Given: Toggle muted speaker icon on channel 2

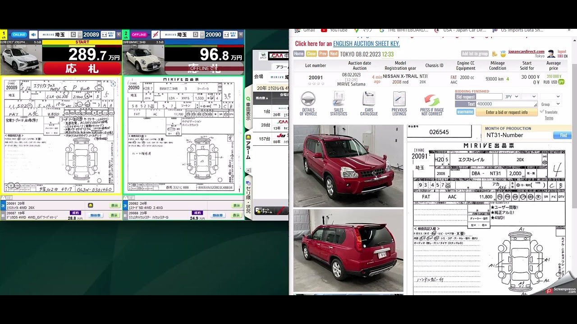Looking at the screenshot, I should (156, 35).
